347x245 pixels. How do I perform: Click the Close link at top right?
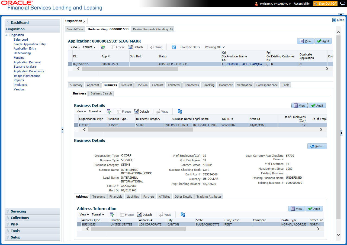click(338, 20)
